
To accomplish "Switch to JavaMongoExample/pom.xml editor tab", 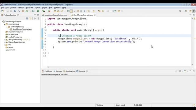I will point(56,15).
